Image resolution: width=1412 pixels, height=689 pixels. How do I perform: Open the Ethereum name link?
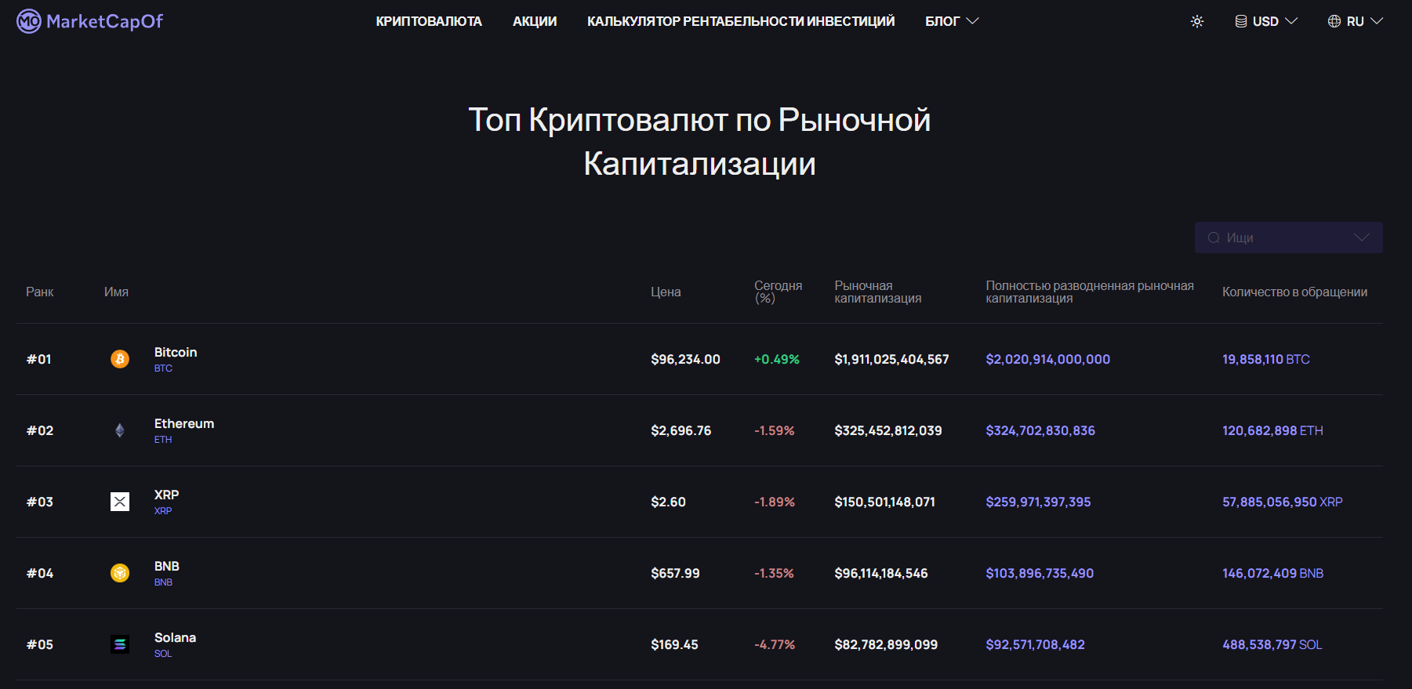[x=184, y=423]
